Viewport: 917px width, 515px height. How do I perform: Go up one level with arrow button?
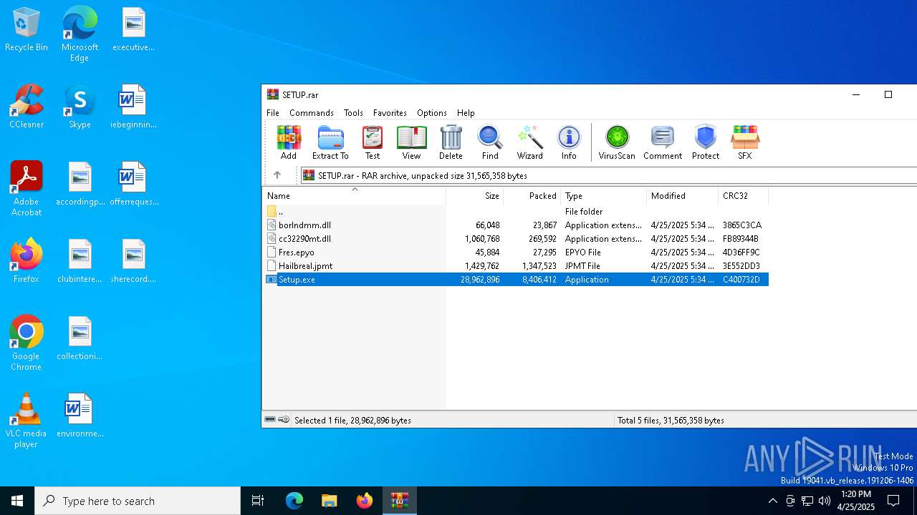277,175
